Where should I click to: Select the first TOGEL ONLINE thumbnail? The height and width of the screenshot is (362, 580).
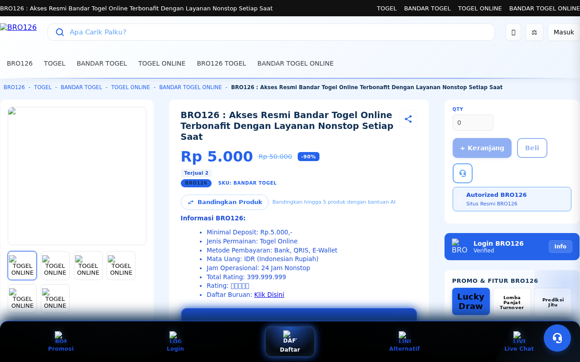pos(22,266)
